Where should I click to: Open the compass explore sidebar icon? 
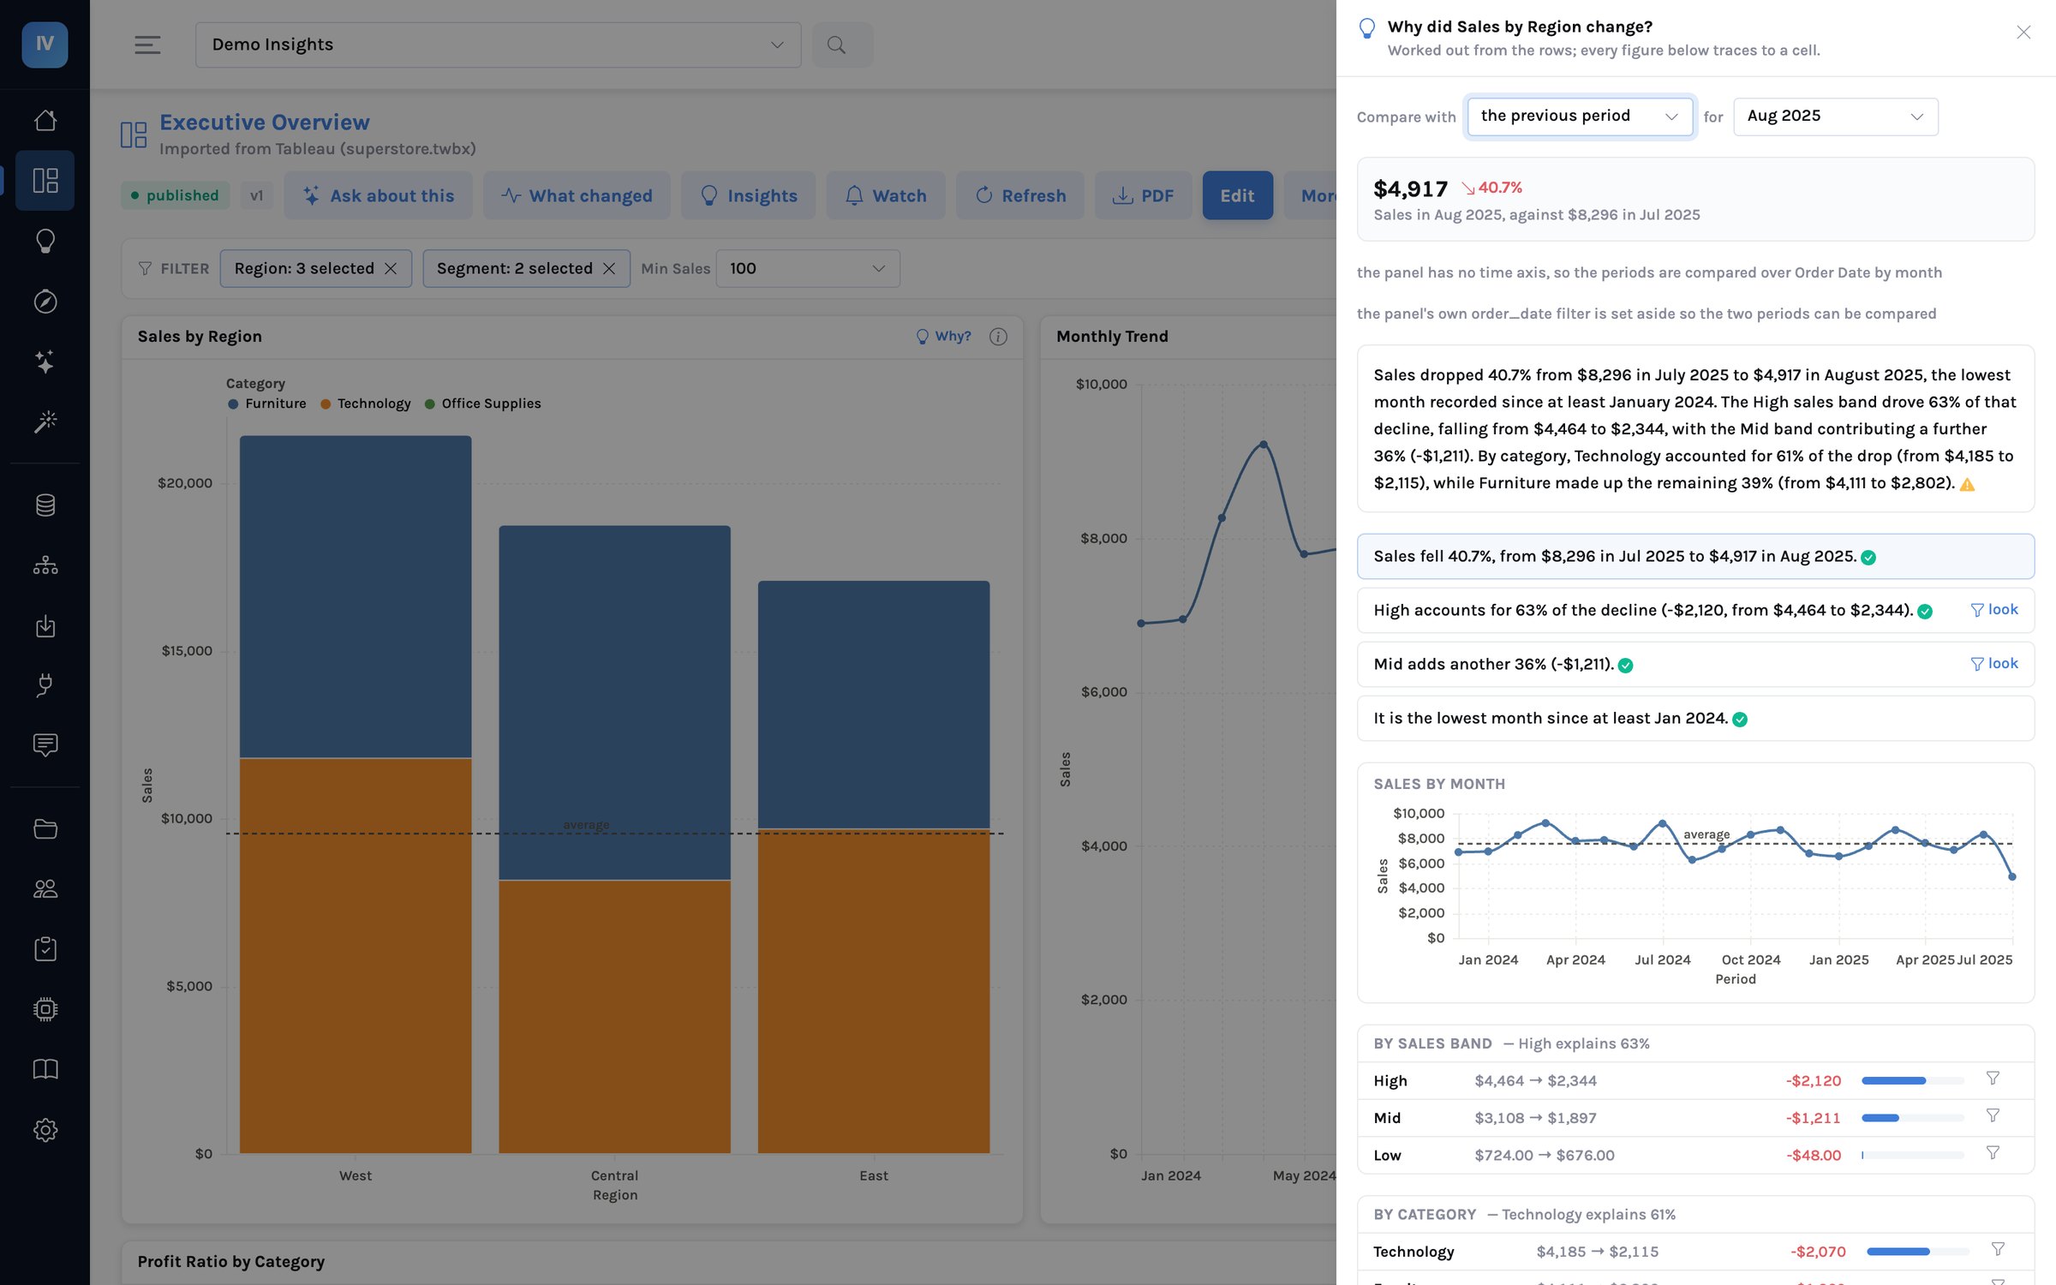(45, 302)
